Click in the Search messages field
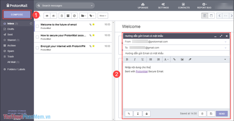The width and height of the screenshot is (234, 121). pos(65,6)
